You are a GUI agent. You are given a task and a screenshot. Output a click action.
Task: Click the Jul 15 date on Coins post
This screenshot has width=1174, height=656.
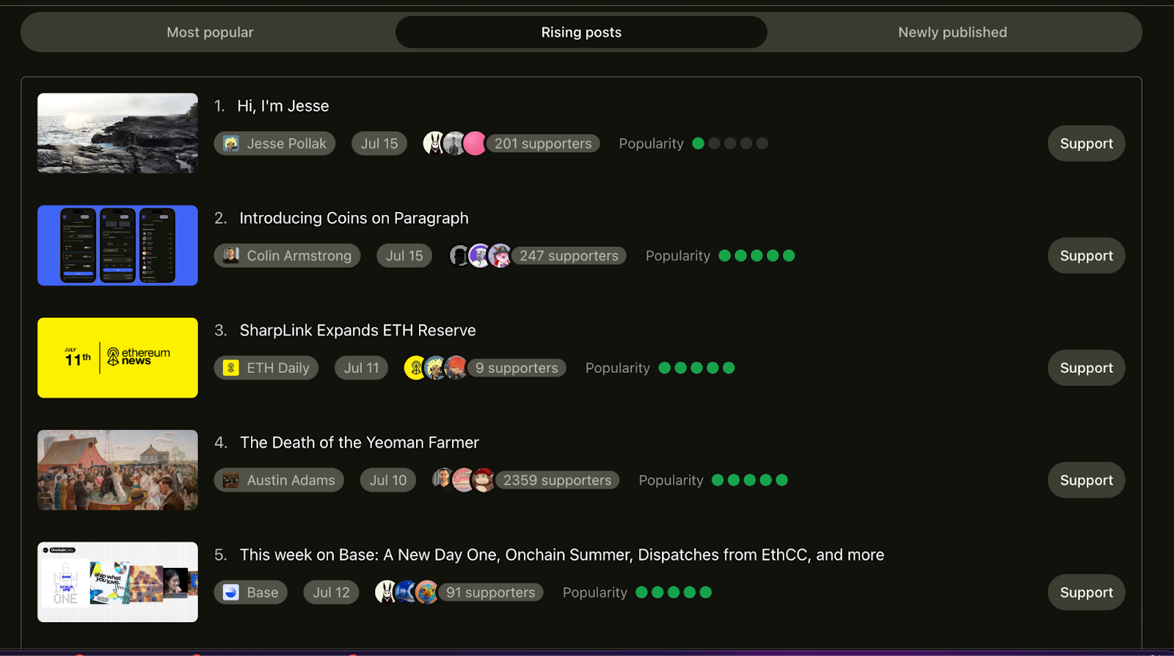tap(404, 255)
